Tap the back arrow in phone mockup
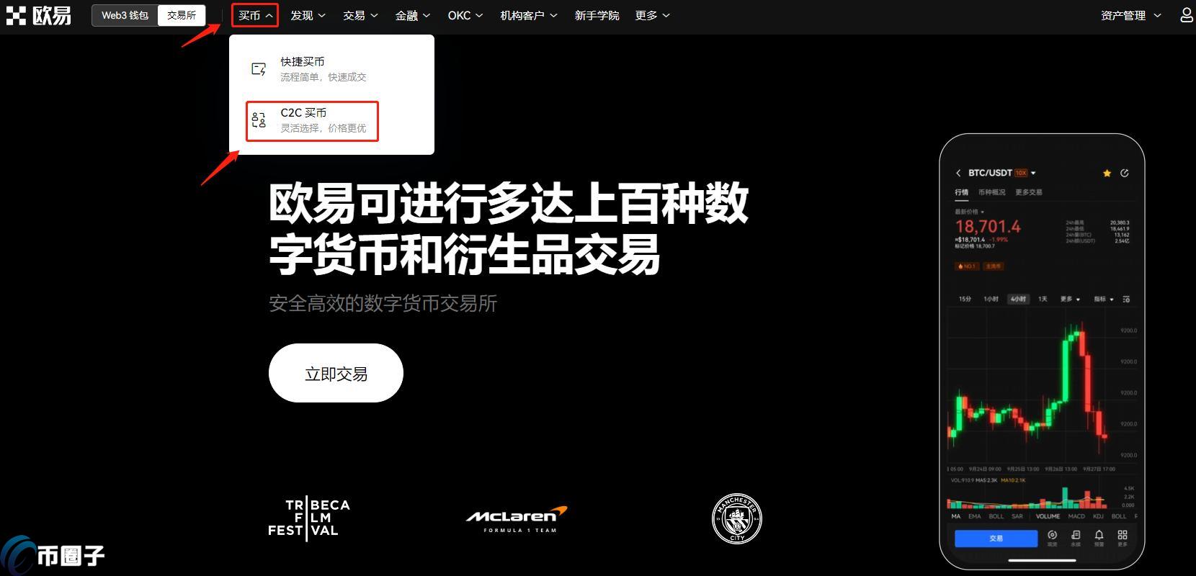 click(958, 173)
